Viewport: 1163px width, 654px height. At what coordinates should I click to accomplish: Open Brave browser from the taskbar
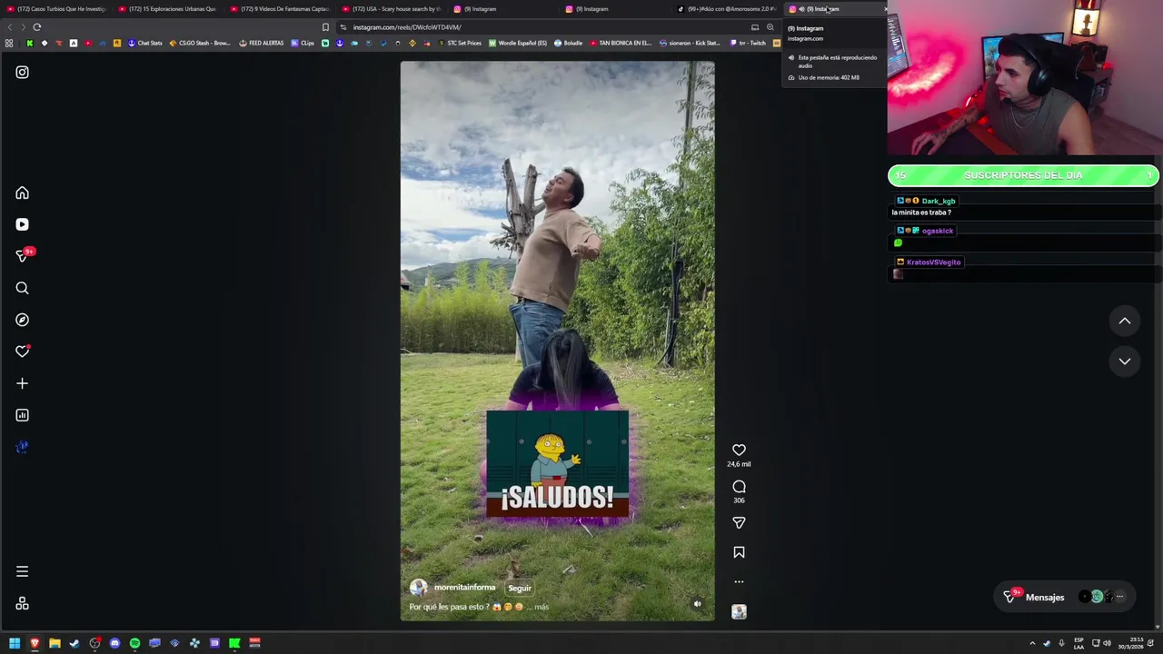[35, 643]
